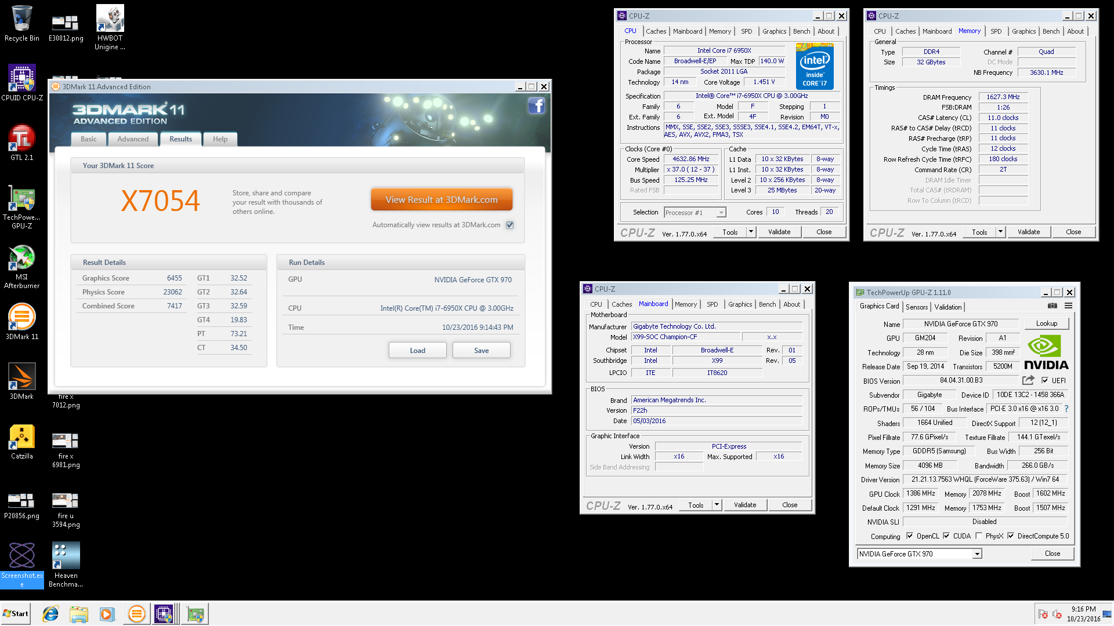This screenshot has width=1114, height=626.
Task: Switch to the Advanced tab in 3DMark 11
Action: pyautogui.click(x=133, y=139)
